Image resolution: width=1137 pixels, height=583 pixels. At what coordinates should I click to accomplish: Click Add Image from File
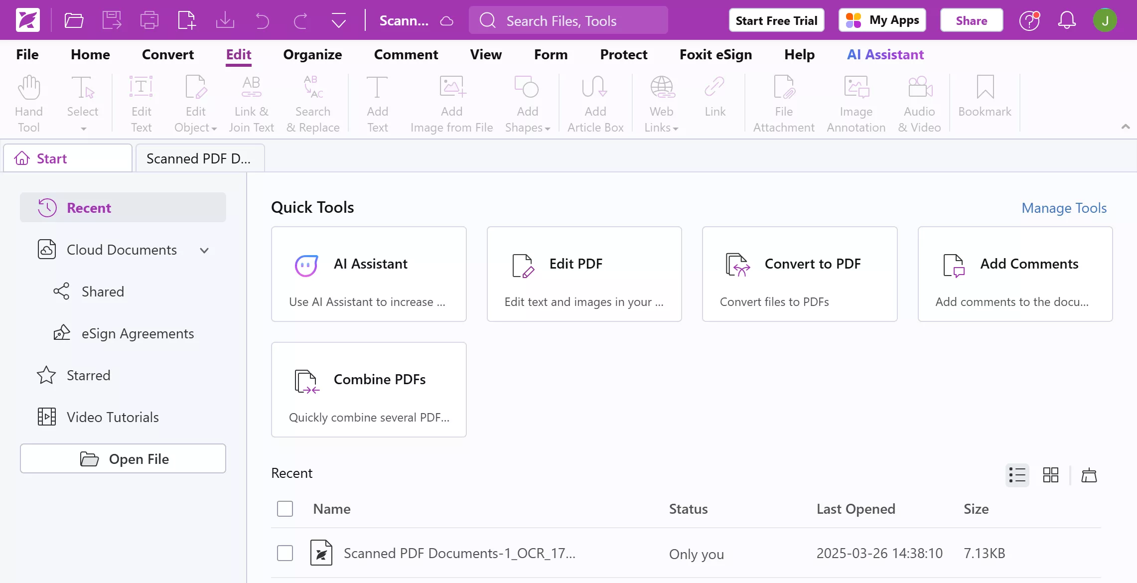451,104
